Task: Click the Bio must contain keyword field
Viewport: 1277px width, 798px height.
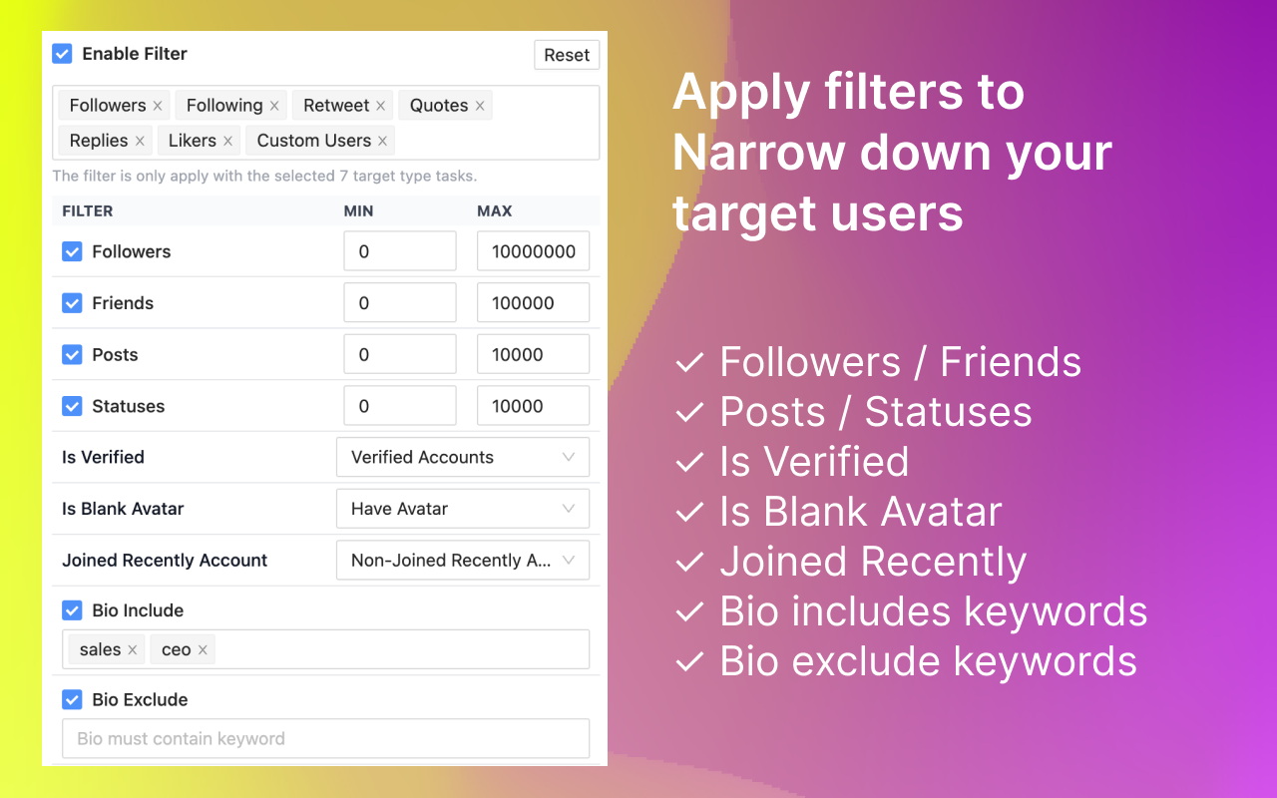Action: [x=326, y=738]
